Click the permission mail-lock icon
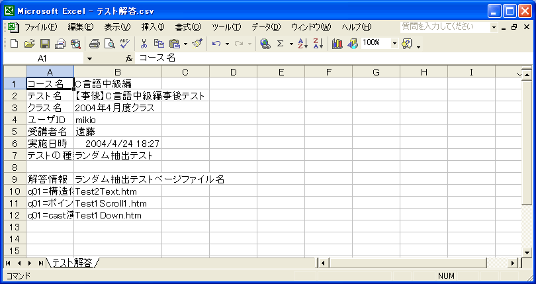The height and width of the screenshot is (284, 536). click(x=60, y=44)
